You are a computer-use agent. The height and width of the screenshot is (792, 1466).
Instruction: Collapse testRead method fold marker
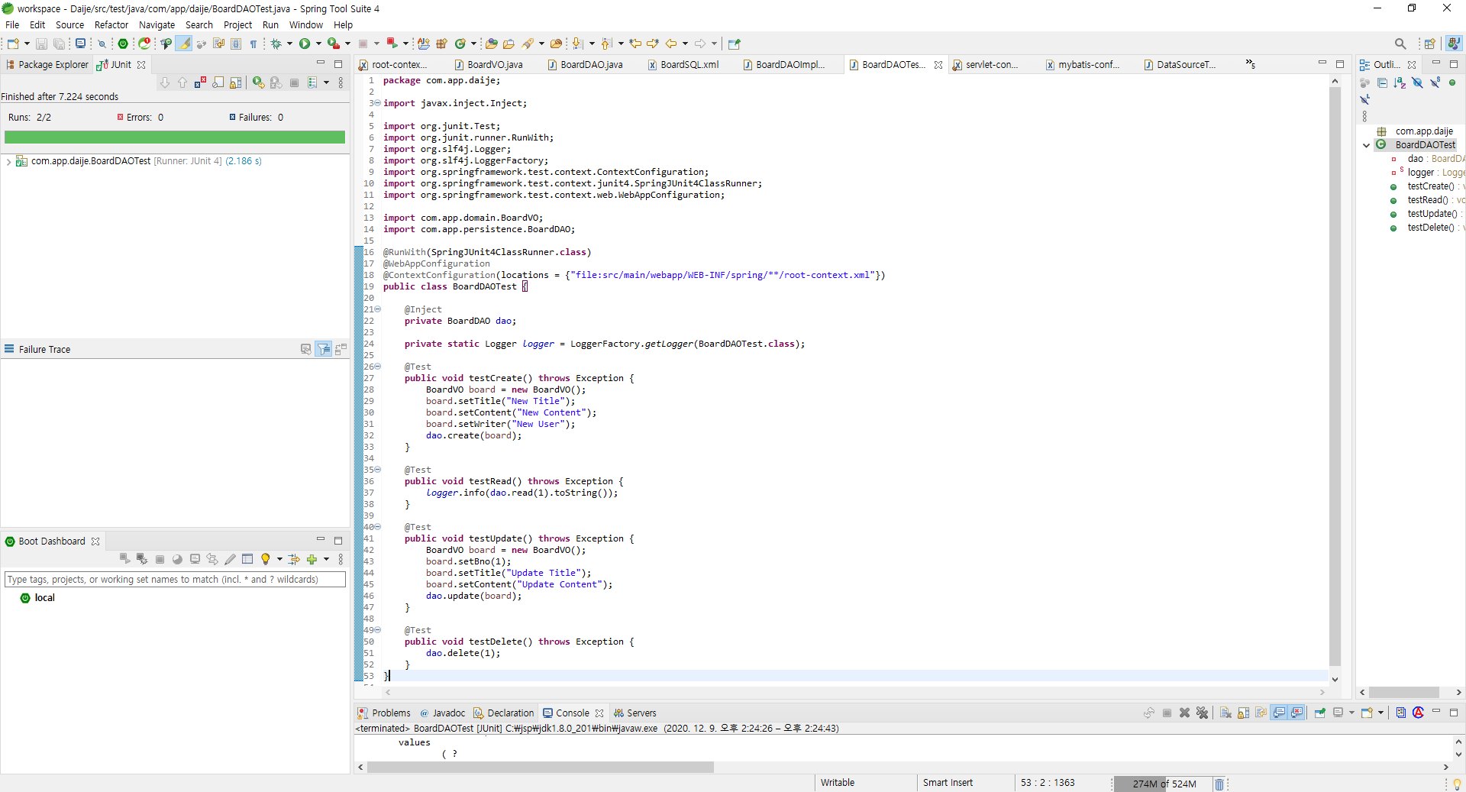(x=377, y=470)
